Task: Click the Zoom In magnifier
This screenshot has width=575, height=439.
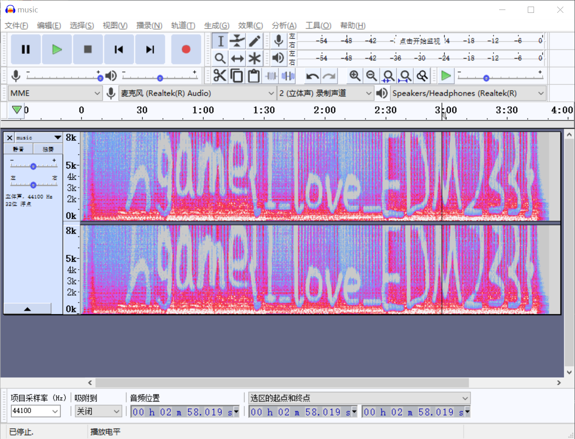Action: [355, 76]
